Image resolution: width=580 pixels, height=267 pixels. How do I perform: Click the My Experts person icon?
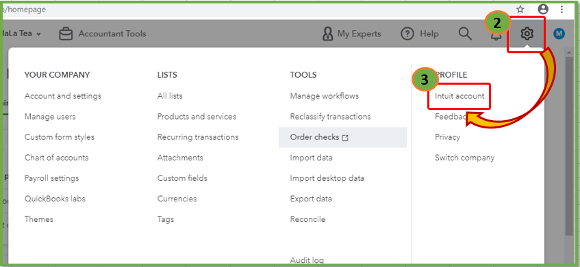[x=328, y=33]
